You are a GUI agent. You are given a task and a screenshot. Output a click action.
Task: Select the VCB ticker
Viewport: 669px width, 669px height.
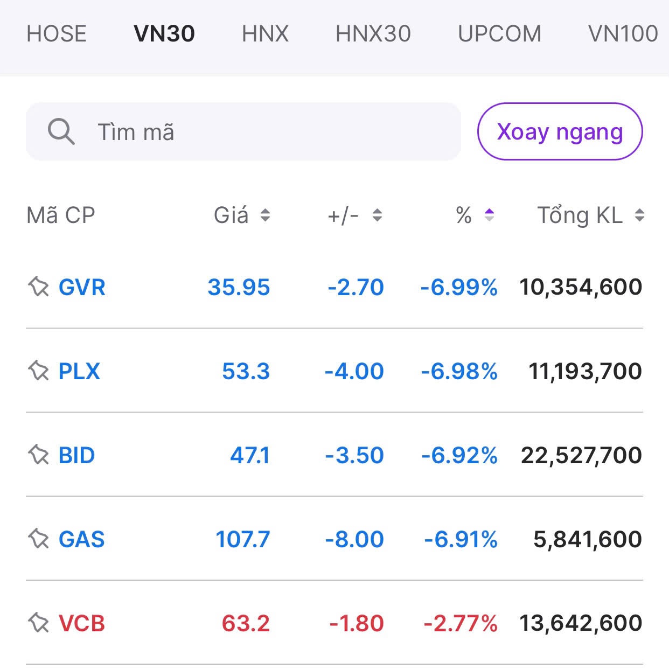(82, 623)
